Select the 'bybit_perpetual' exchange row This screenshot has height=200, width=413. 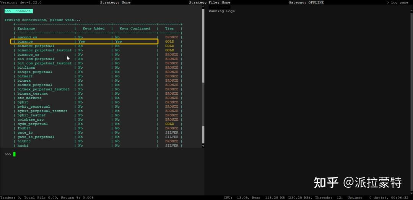[98, 107]
